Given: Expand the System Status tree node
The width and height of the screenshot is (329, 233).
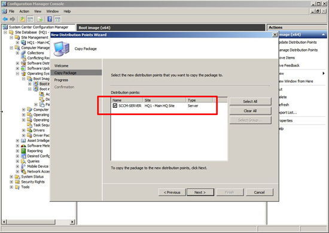Looking at the screenshot, I should (x=11, y=177).
